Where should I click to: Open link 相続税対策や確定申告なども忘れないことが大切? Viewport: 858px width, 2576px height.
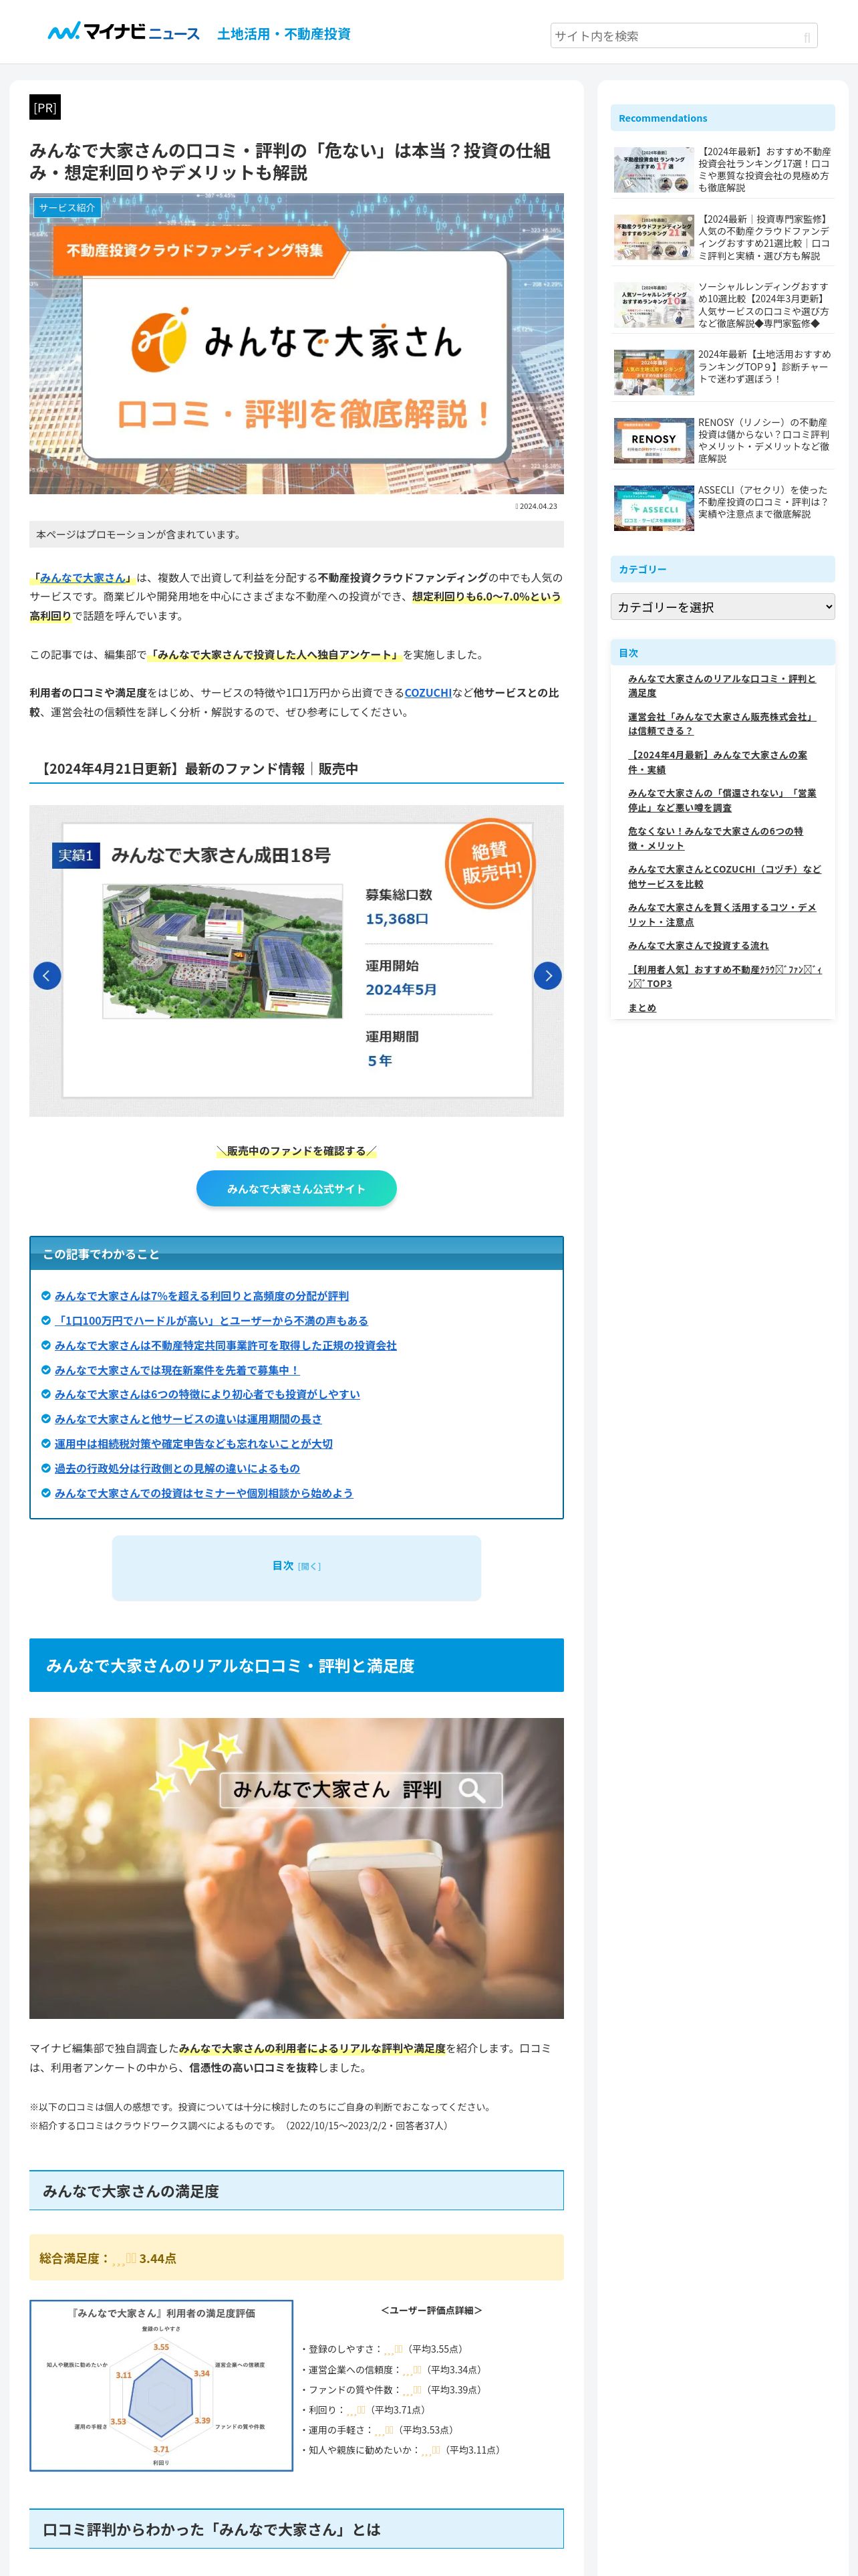pyautogui.click(x=194, y=1444)
